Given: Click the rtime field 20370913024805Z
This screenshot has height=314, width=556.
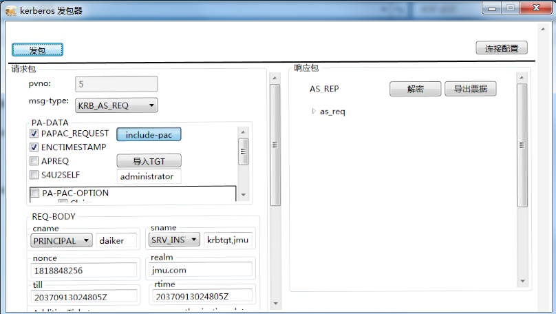Looking at the screenshot, I should 202,296.
